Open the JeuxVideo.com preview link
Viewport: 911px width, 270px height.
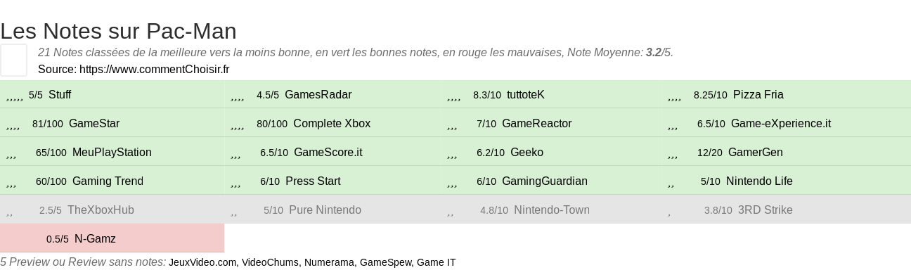pos(202,263)
